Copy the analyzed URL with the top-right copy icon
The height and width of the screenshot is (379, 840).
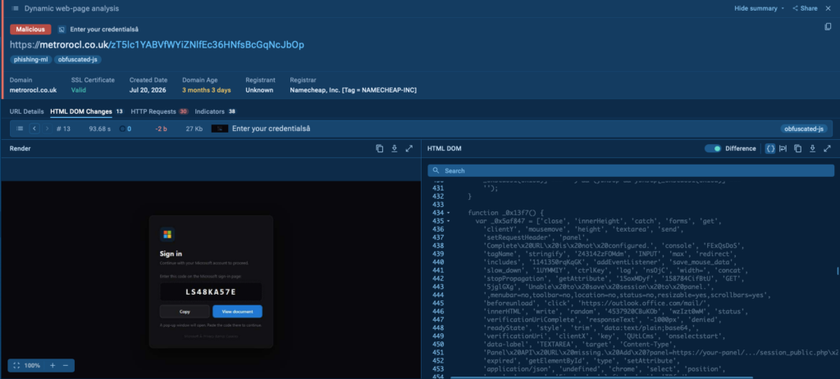coord(828,27)
